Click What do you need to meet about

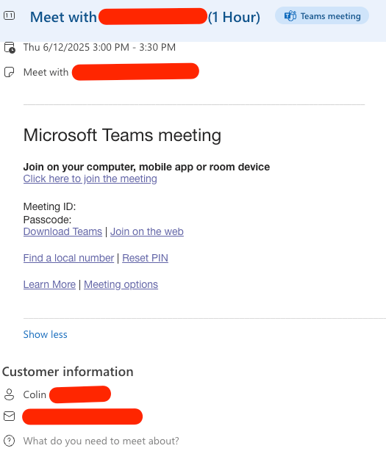click(x=101, y=441)
